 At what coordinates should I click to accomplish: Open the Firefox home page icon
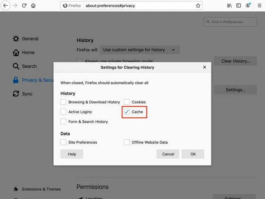[33, 6]
